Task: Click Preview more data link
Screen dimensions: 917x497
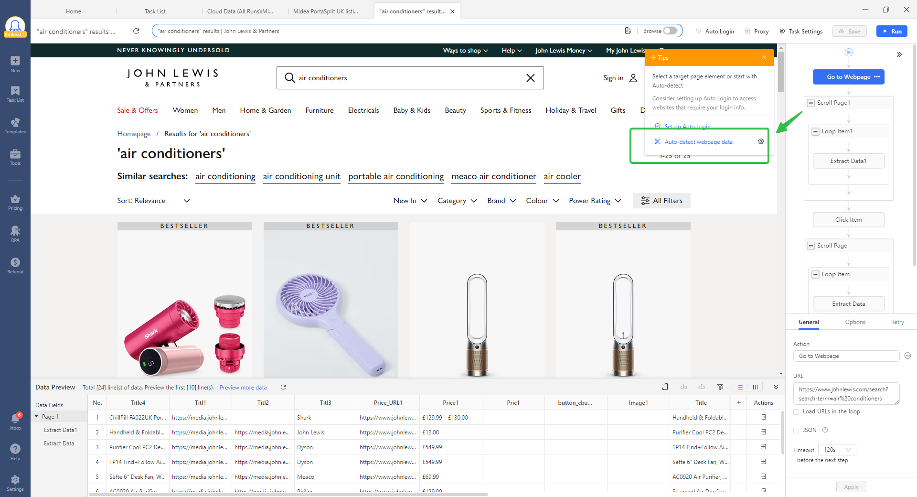Action: (243, 388)
